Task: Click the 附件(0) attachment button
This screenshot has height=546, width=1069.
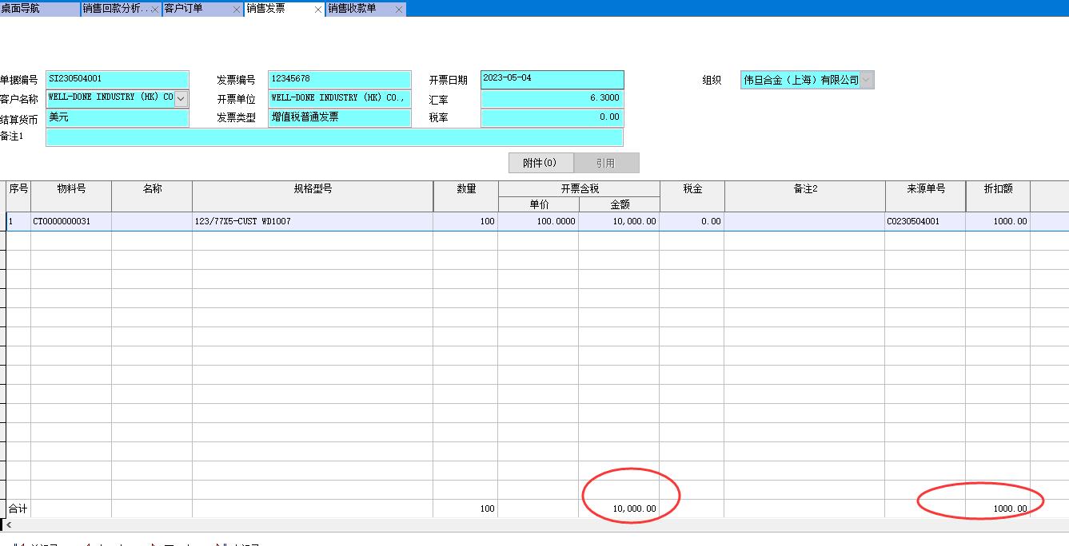Action: click(x=540, y=163)
